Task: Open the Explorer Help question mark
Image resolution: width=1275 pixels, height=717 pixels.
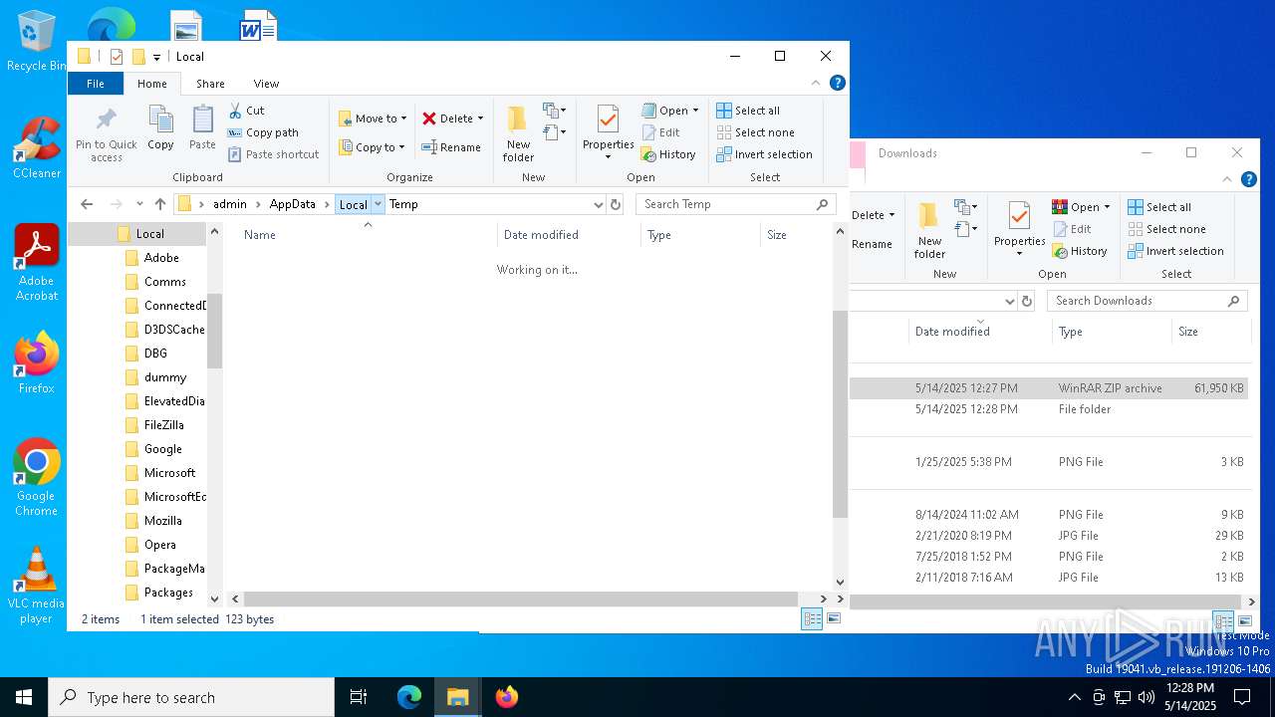Action: pyautogui.click(x=838, y=83)
